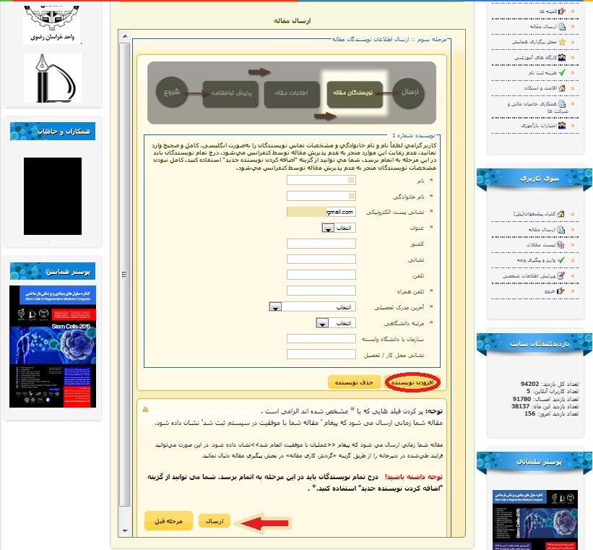Click the exit icon for خروج
The width and height of the screenshot is (593, 550).
point(560,291)
